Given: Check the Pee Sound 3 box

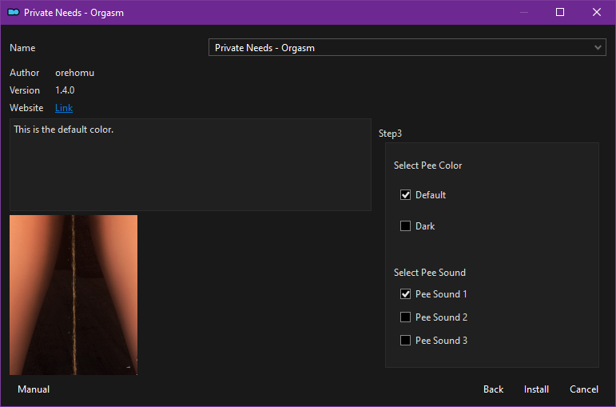Looking at the screenshot, I should [x=406, y=341].
